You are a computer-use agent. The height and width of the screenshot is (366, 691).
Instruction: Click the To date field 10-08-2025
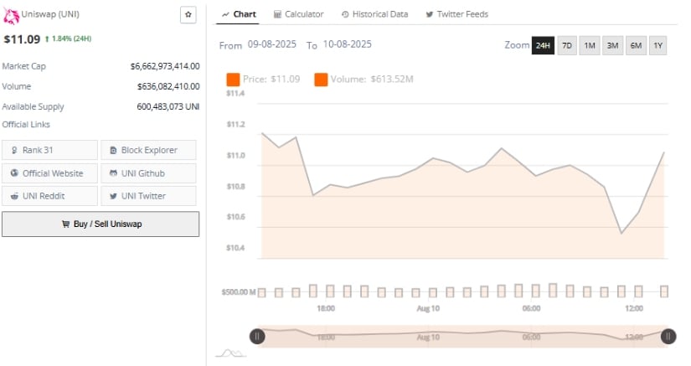pyautogui.click(x=348, y=44)
